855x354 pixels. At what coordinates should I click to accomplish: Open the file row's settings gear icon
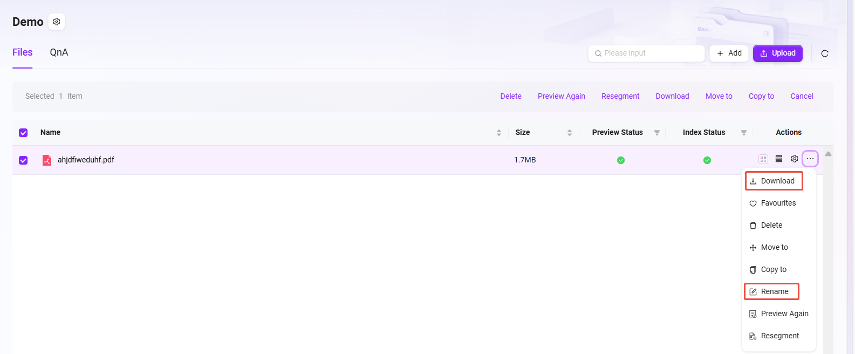point(794,159)
